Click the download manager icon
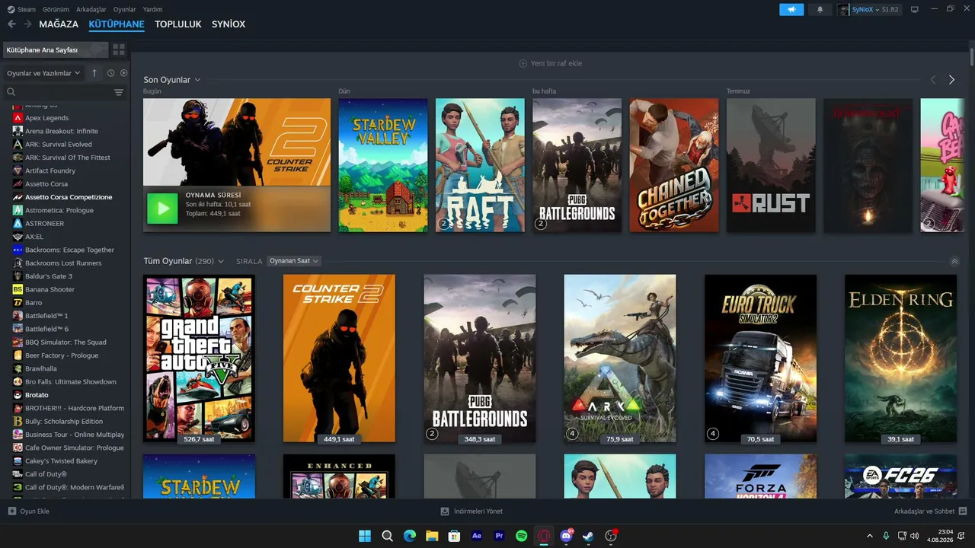This screenshot has height=548, width=975. click(445, 511)
